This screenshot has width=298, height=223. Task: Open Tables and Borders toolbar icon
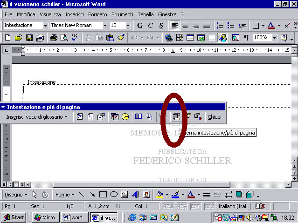(x=180, y=38)
